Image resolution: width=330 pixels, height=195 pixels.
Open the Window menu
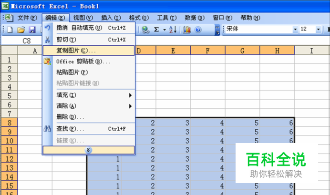tap(222, 18)
